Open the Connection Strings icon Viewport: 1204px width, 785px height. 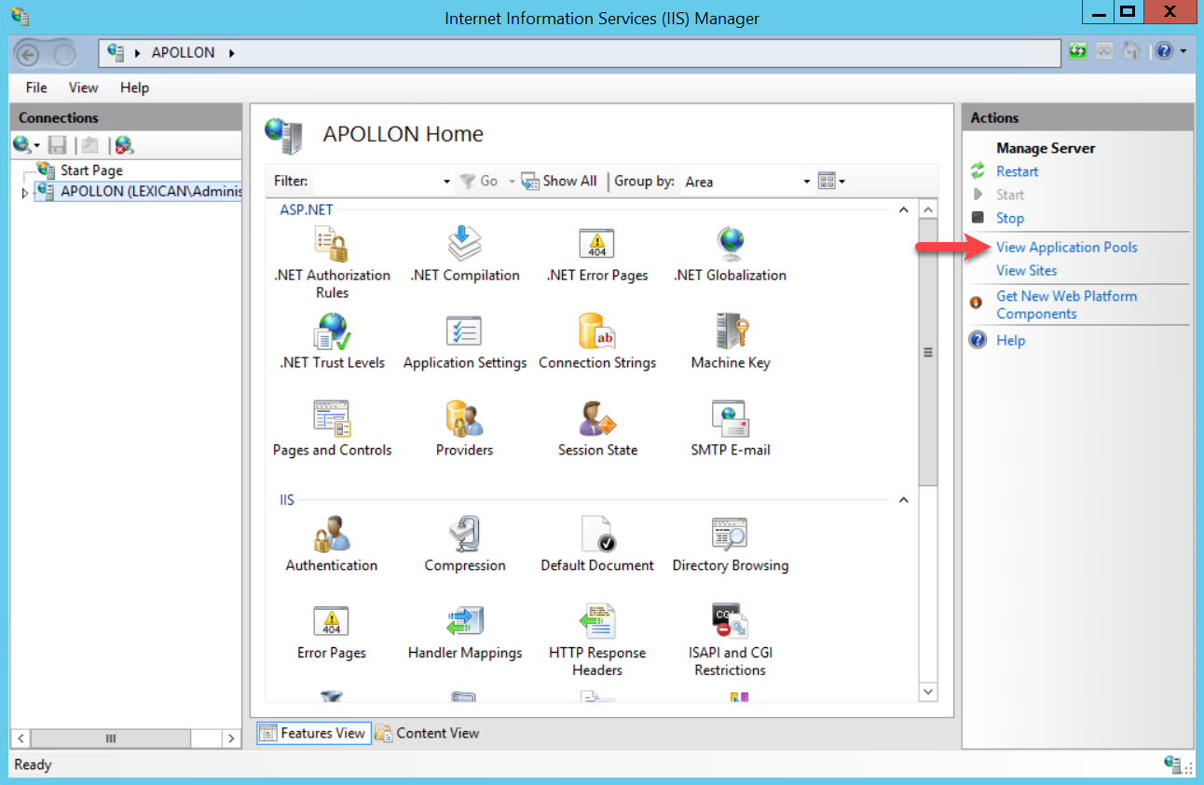coord(597,333)
